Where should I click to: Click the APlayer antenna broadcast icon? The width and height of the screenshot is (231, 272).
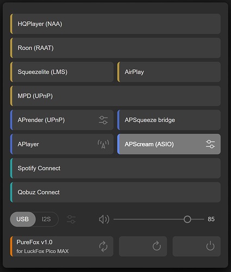[x=103, y=144]
